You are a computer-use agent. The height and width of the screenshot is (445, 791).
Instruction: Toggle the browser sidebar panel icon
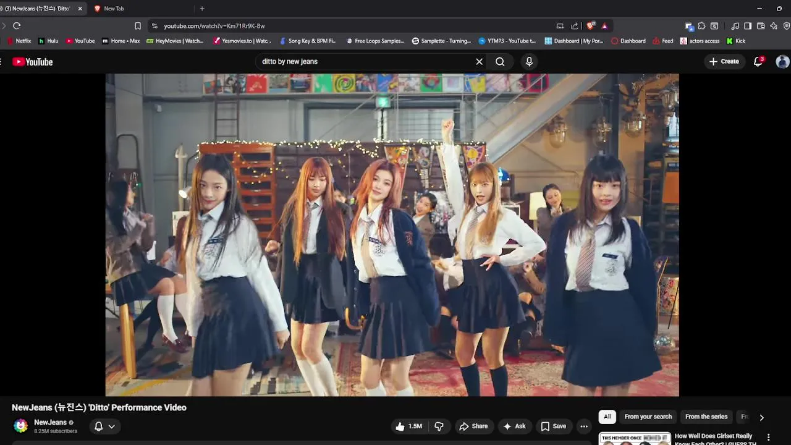click(x=748, y=26)
